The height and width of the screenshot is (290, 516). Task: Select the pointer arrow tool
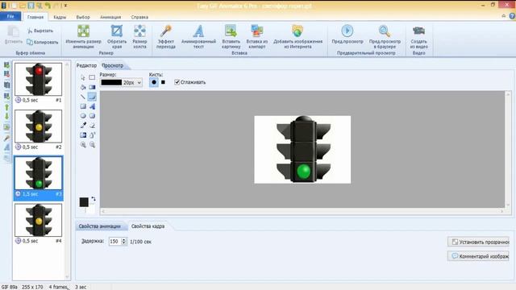pos(83,77)
